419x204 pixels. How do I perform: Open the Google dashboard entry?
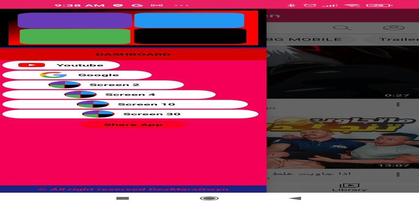click(x=77, y=75)
